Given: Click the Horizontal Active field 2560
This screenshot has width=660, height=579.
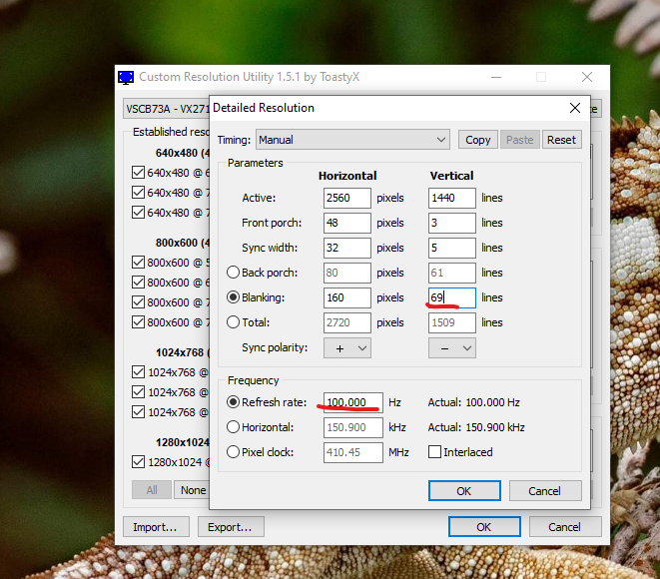Looking at the screenshot, I should click(x=347, y=198).
